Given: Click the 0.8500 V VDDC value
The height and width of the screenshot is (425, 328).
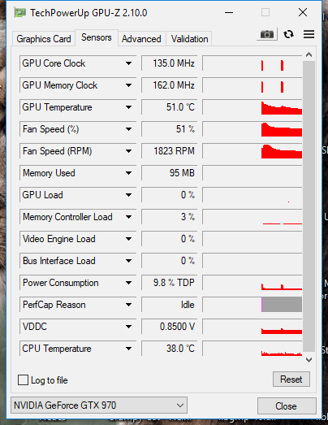Looking at the screenshot, I should coord(170,327).
